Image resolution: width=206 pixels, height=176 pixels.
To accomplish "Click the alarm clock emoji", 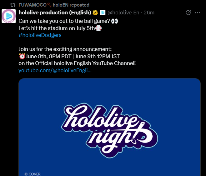I will pos(22,56).
